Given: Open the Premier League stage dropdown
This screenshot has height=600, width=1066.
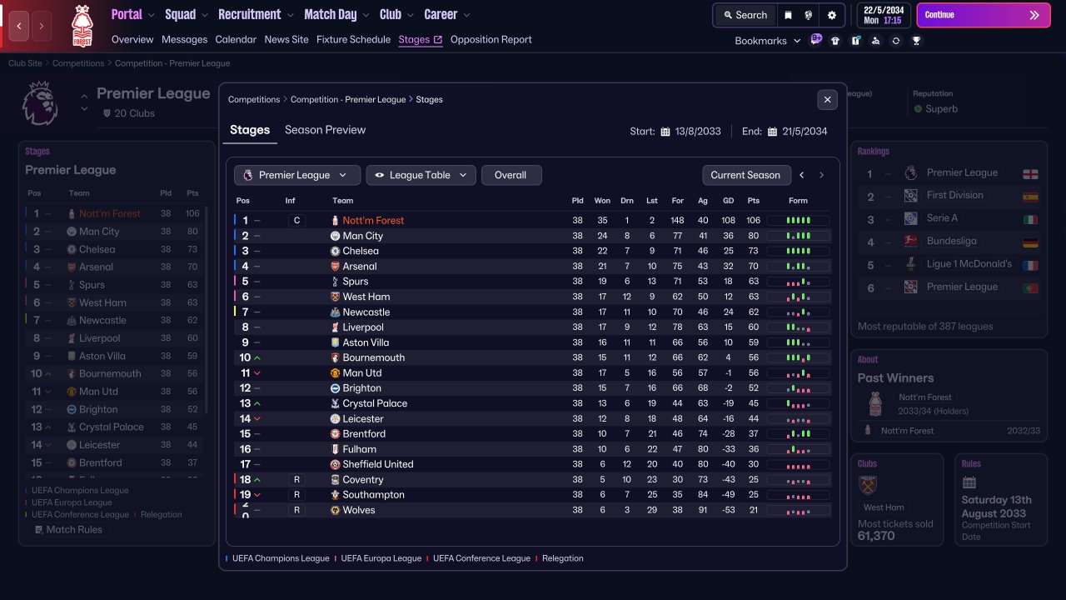Looking at the screenshot, I should click(297, 175).
